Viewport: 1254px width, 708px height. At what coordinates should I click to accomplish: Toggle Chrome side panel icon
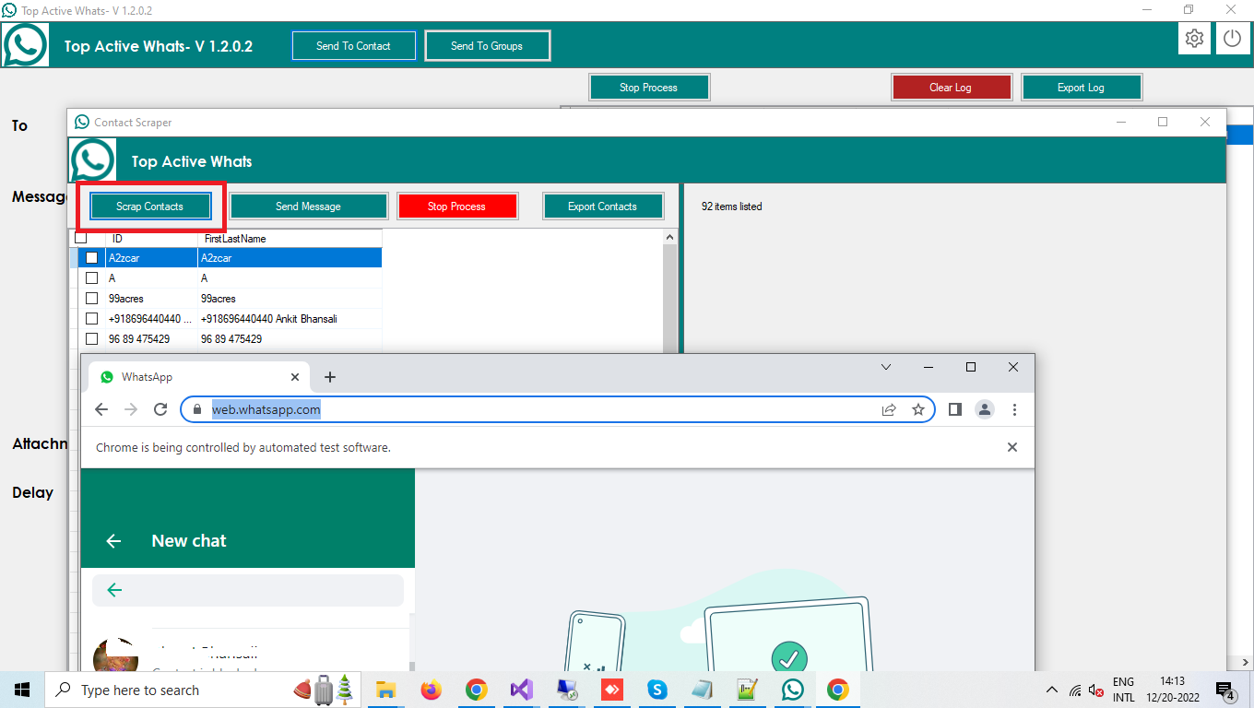(x=955, y=409)
